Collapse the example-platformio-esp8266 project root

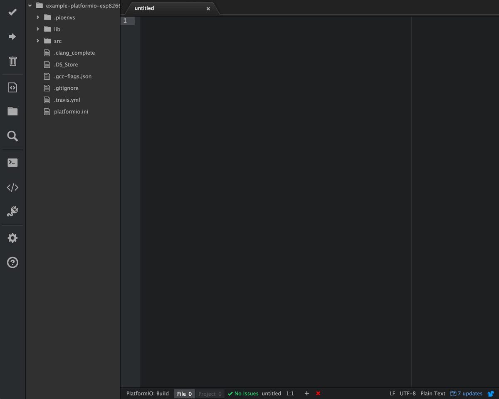pyautogui.click(x=30, y=6)
